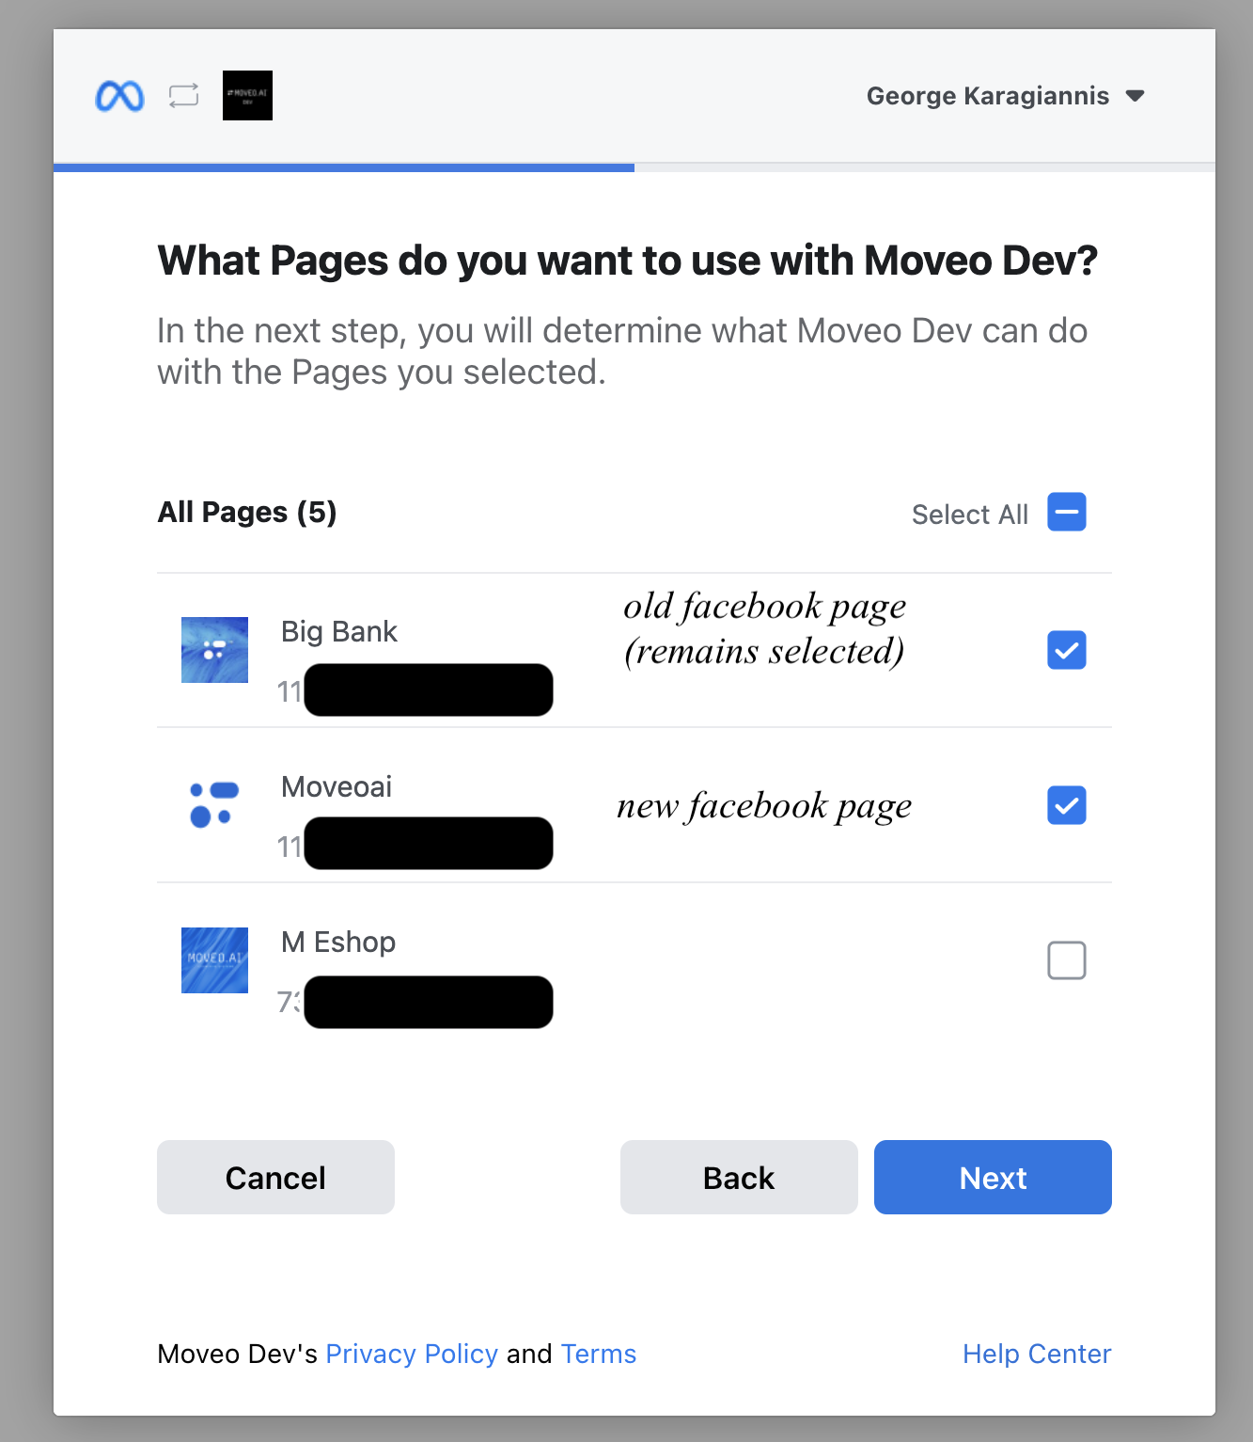
Task: Click Next to continue
Action: (x=993, y=1178)
